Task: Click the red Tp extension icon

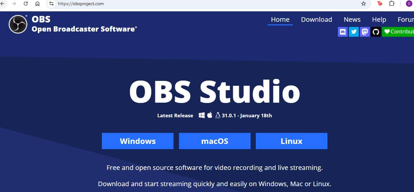Action: pos(380,4)
